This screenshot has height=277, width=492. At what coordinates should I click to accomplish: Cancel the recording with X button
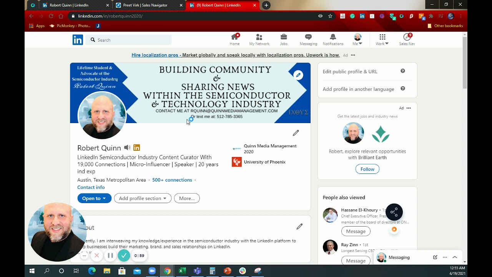click(97, 255)
